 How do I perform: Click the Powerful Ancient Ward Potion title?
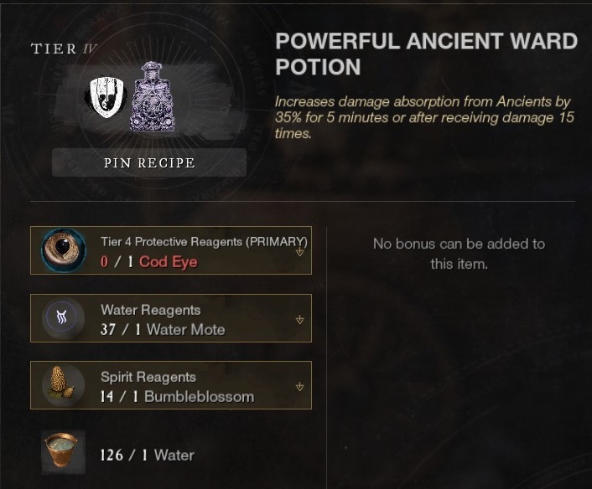[427, 54]
